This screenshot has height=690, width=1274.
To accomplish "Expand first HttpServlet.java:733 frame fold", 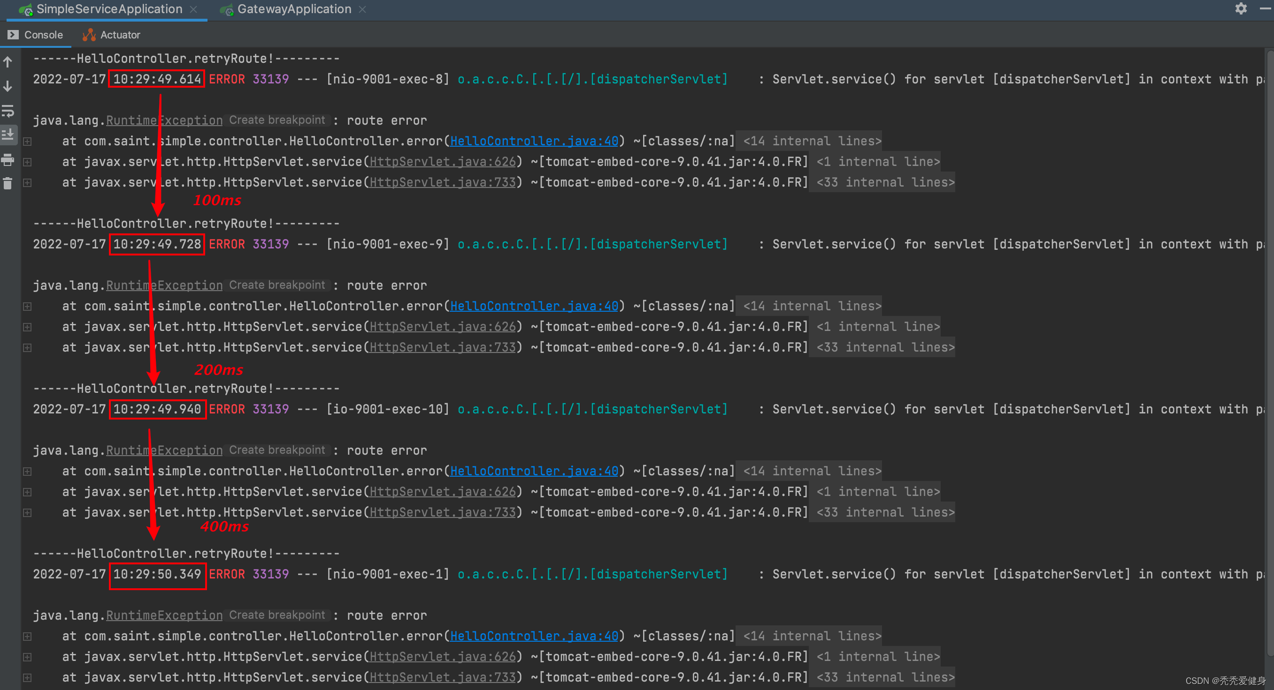I will [28, 183].
